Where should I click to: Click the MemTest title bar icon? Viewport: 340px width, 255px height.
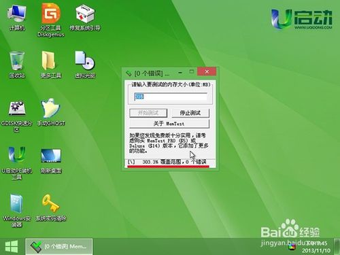(129, 73)
